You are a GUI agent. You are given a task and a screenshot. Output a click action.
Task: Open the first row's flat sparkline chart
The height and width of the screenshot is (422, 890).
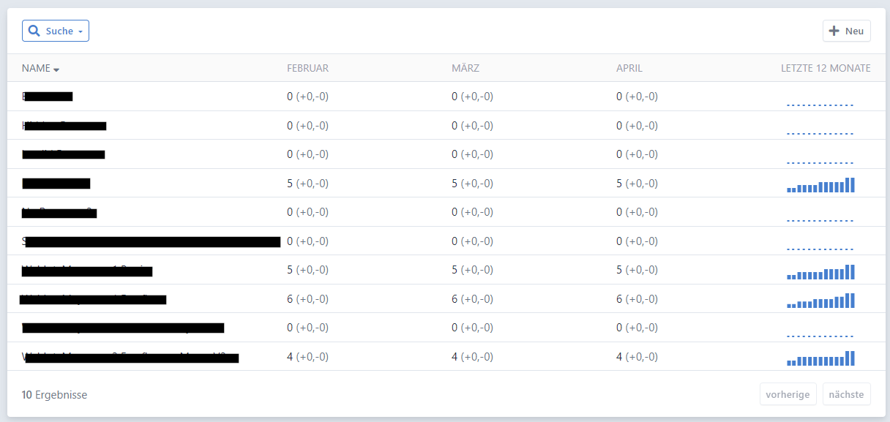[820, 105]
